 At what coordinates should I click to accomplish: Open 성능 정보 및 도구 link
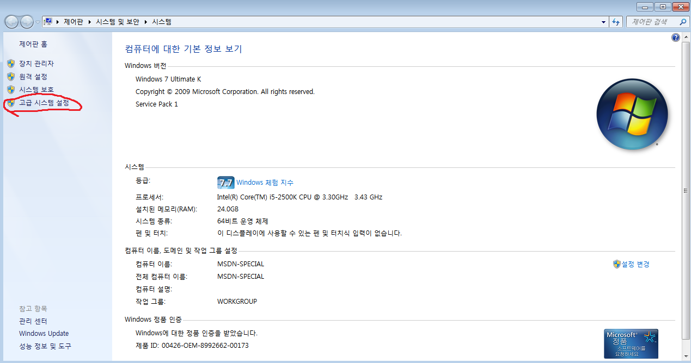(45, 346)
